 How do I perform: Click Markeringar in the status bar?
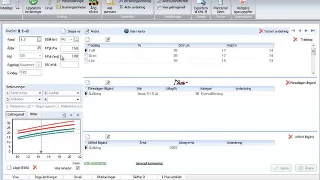[106, 177]
